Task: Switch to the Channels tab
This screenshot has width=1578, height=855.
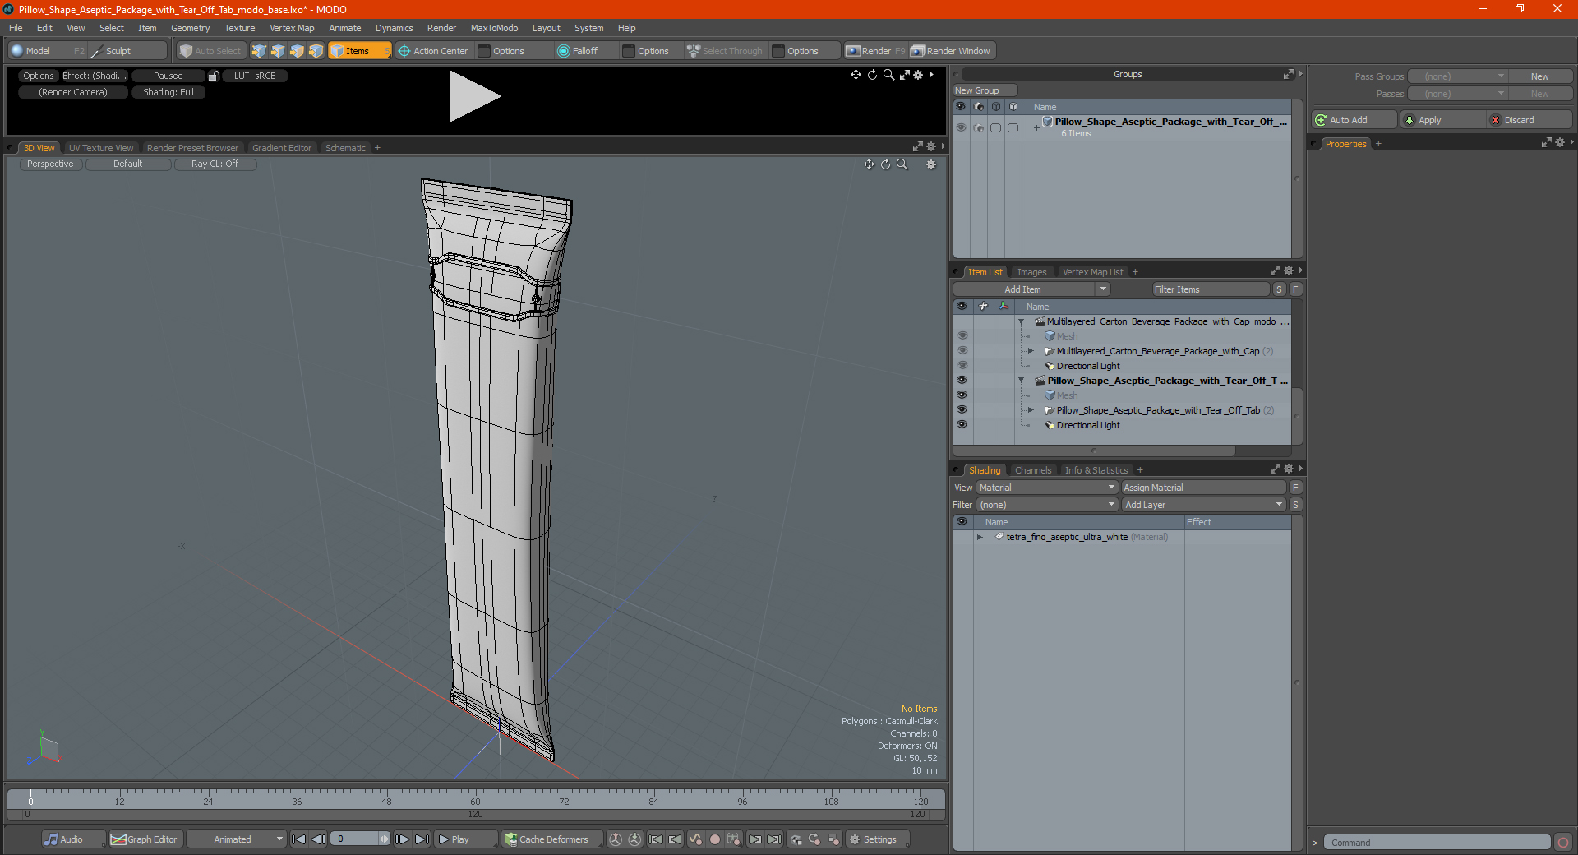Action: click(x=1033, y=470)
